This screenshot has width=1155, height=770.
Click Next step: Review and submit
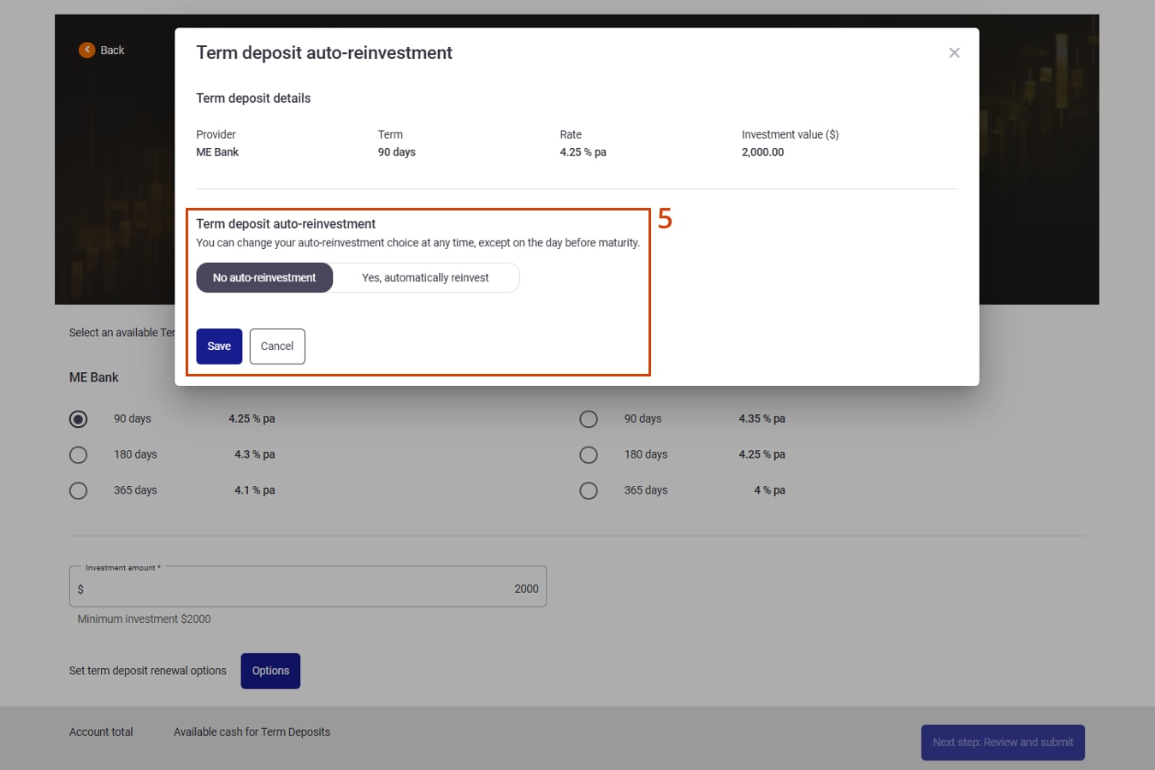click(1003, 743)
